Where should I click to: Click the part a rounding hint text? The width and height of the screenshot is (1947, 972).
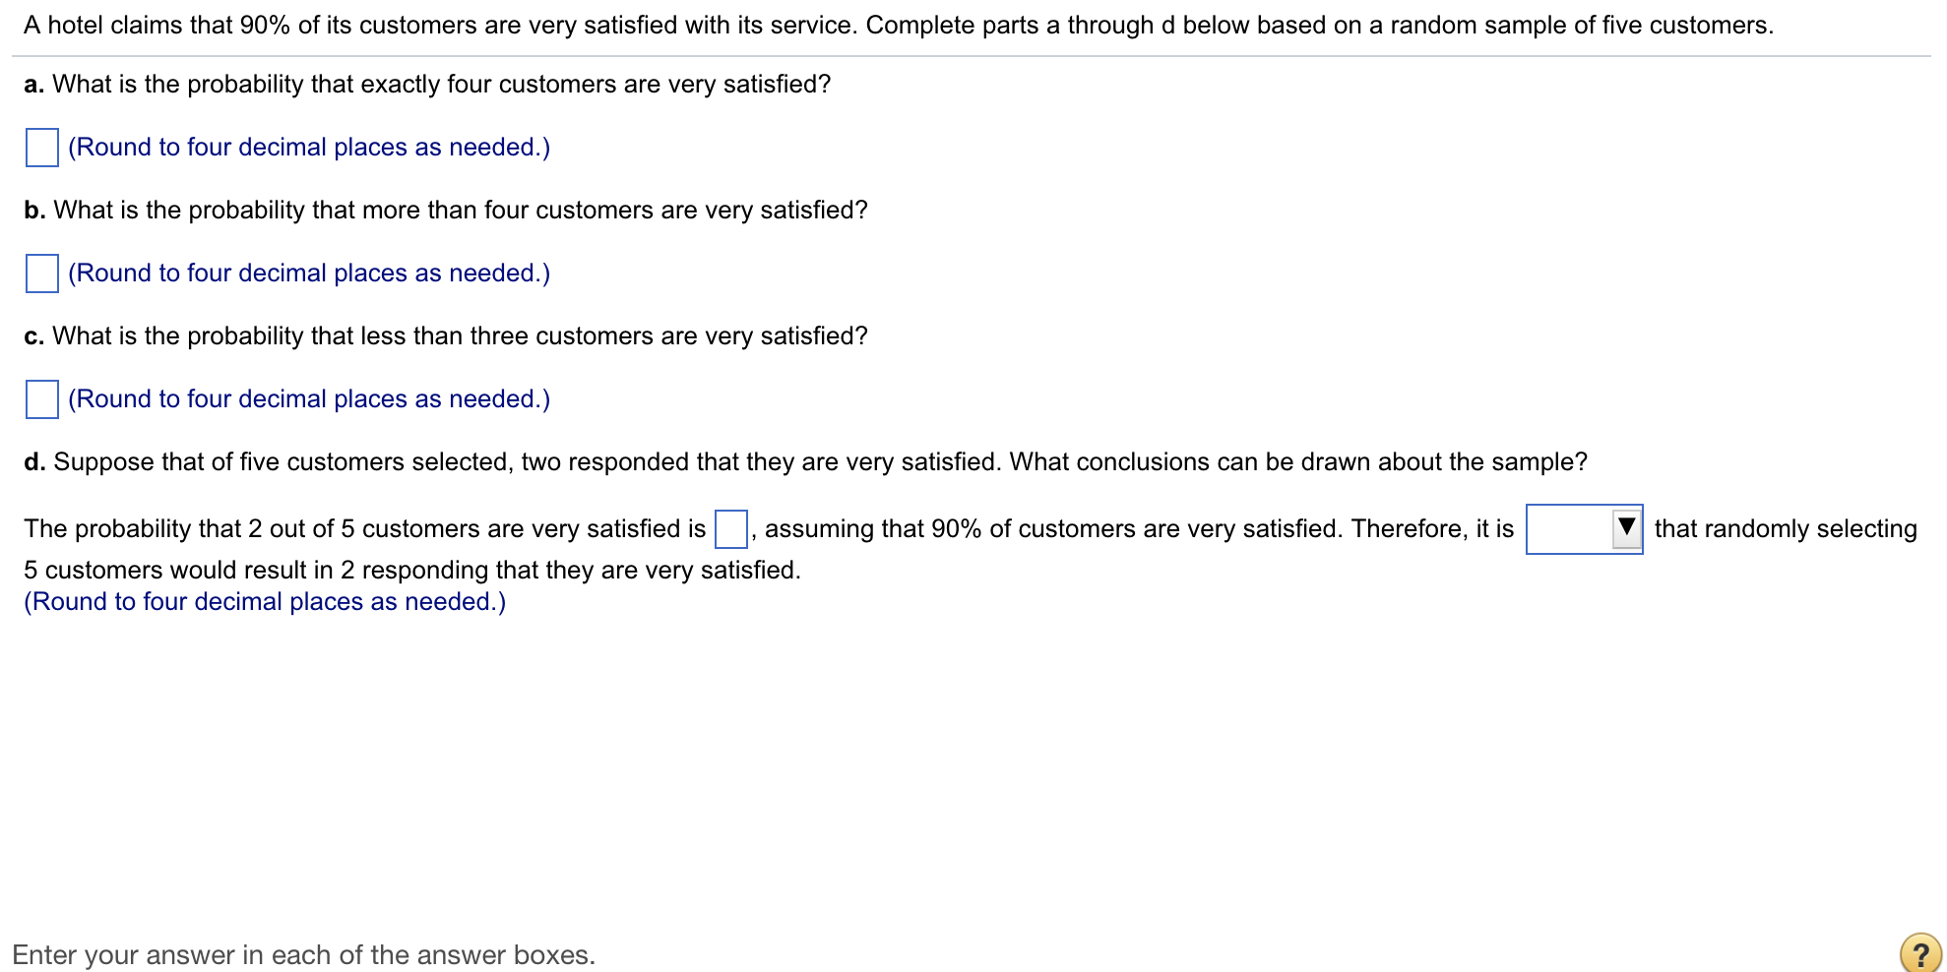pyautogui.click(x=309, y=148)
